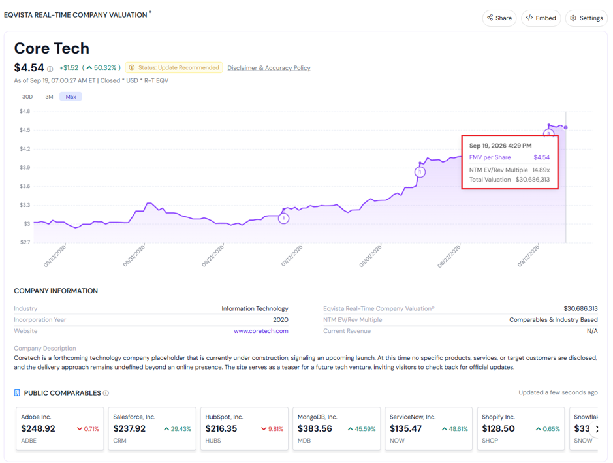Viewport: 613px width, 463px height.
Task: Select the MongoDB, Inc. comparable card
Action: coord(337,428)
